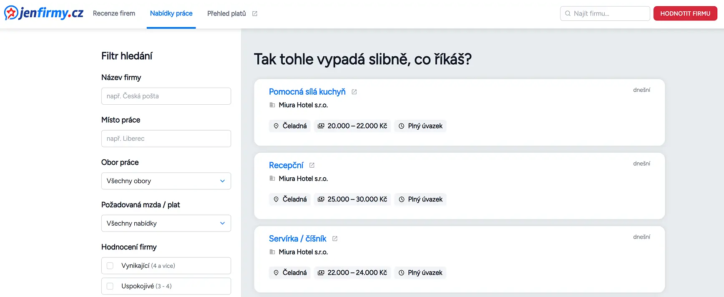
Task: Open external link icon beside Pomocná síla kuchyň
Action: [x=354, y=91]
